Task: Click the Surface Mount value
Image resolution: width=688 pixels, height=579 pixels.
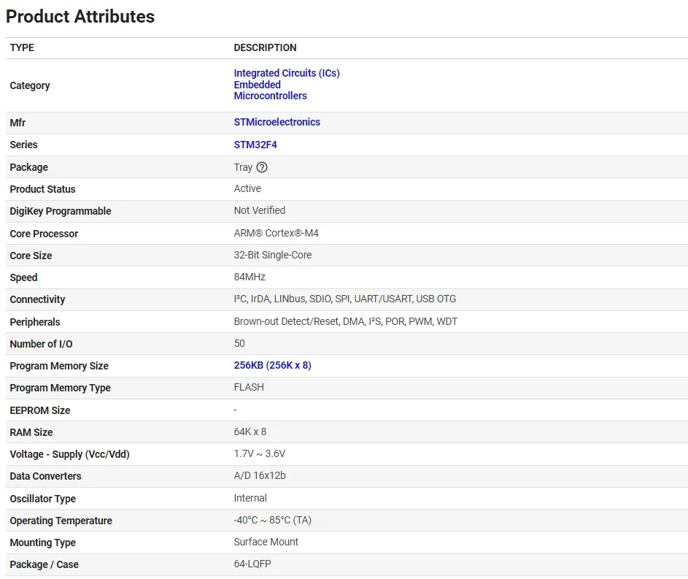Action: (266, 542)
